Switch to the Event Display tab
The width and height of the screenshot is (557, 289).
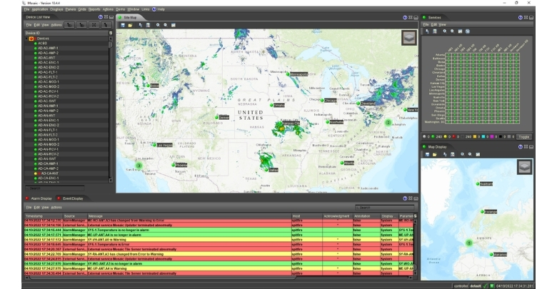point(72,198)
